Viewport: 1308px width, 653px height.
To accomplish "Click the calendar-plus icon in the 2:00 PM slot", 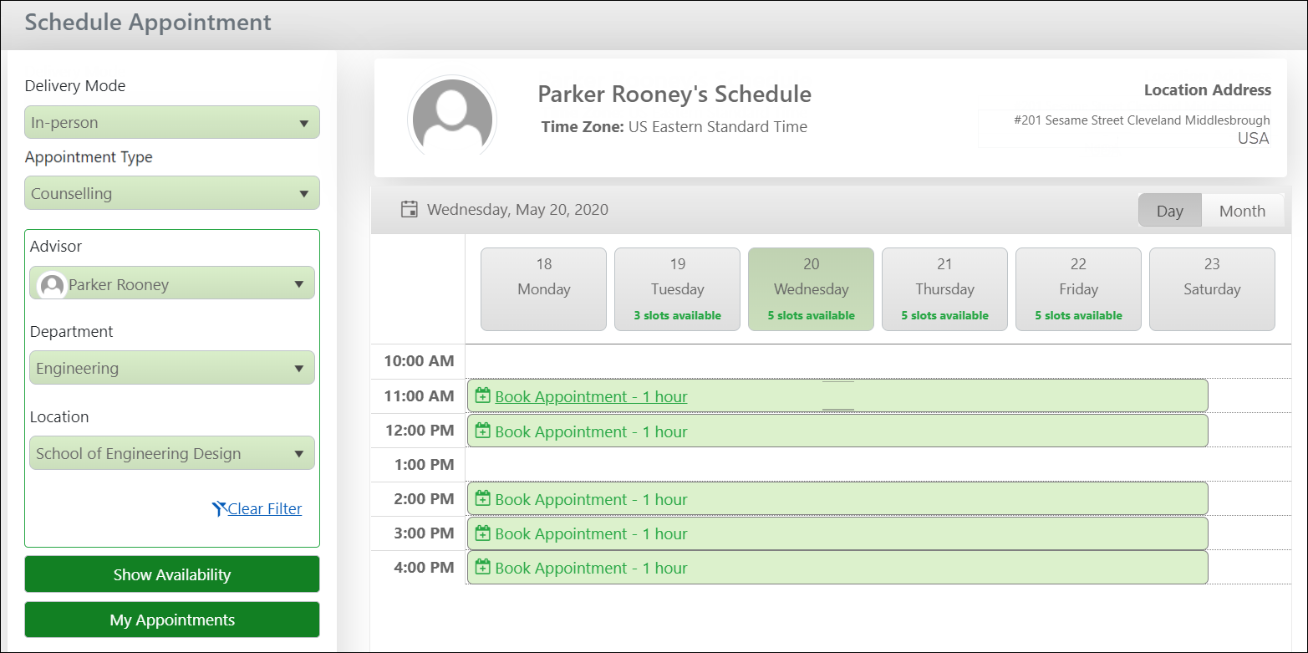I will [482, 498].
